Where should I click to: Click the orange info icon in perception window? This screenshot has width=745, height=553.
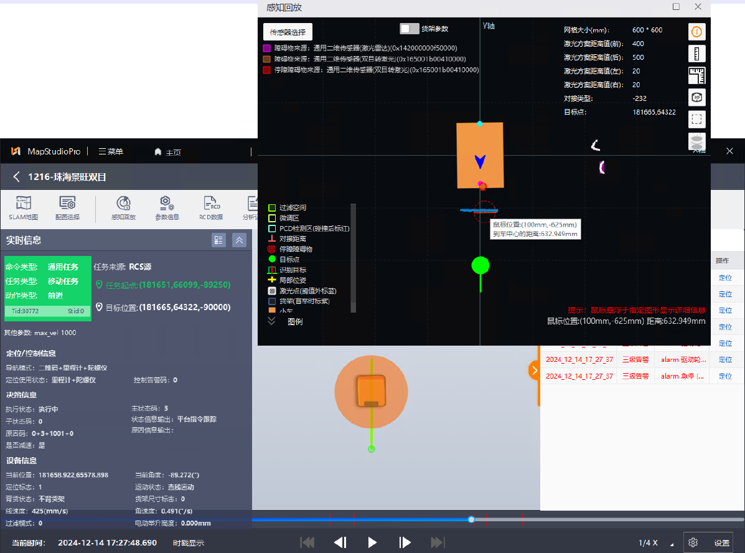click(696, 32)
